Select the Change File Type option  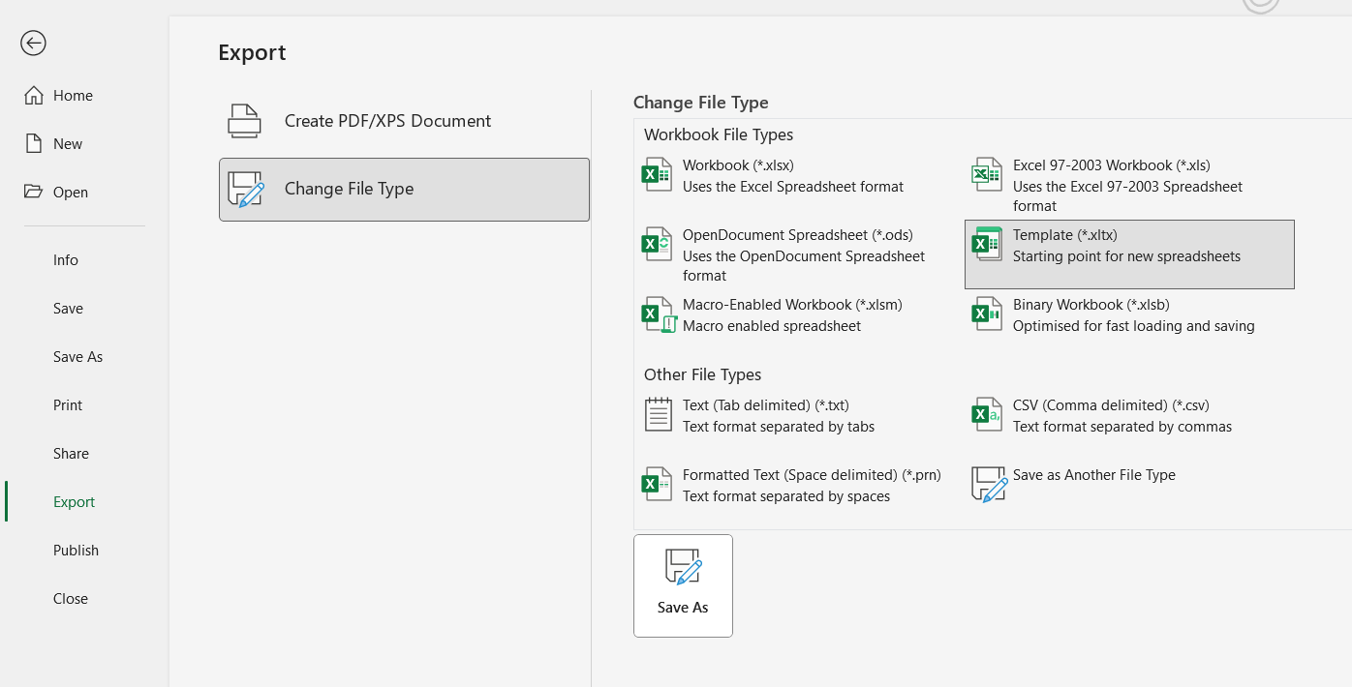pyautogui.click(x=404, y=190)
